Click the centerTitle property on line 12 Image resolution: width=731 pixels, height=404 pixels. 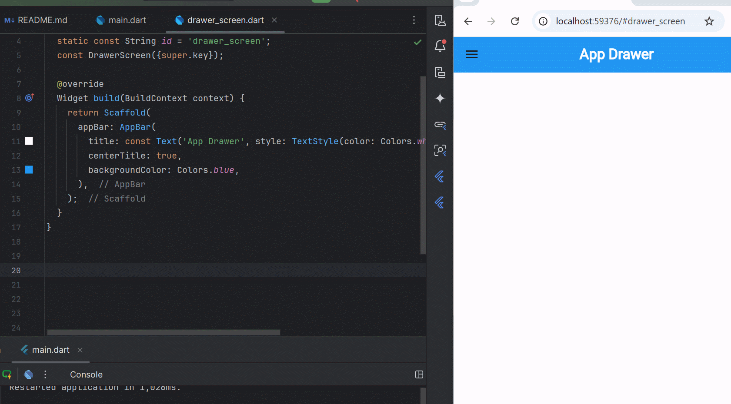(x=117, y=156)
